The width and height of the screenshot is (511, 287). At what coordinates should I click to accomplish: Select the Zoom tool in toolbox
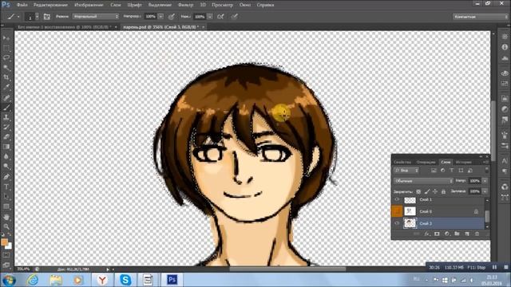[6, 226]
